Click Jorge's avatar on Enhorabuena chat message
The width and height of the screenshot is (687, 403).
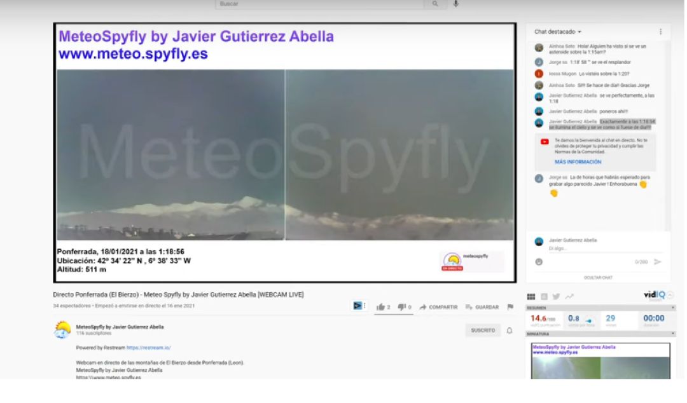pyautogui.click(x=539, y=179)
